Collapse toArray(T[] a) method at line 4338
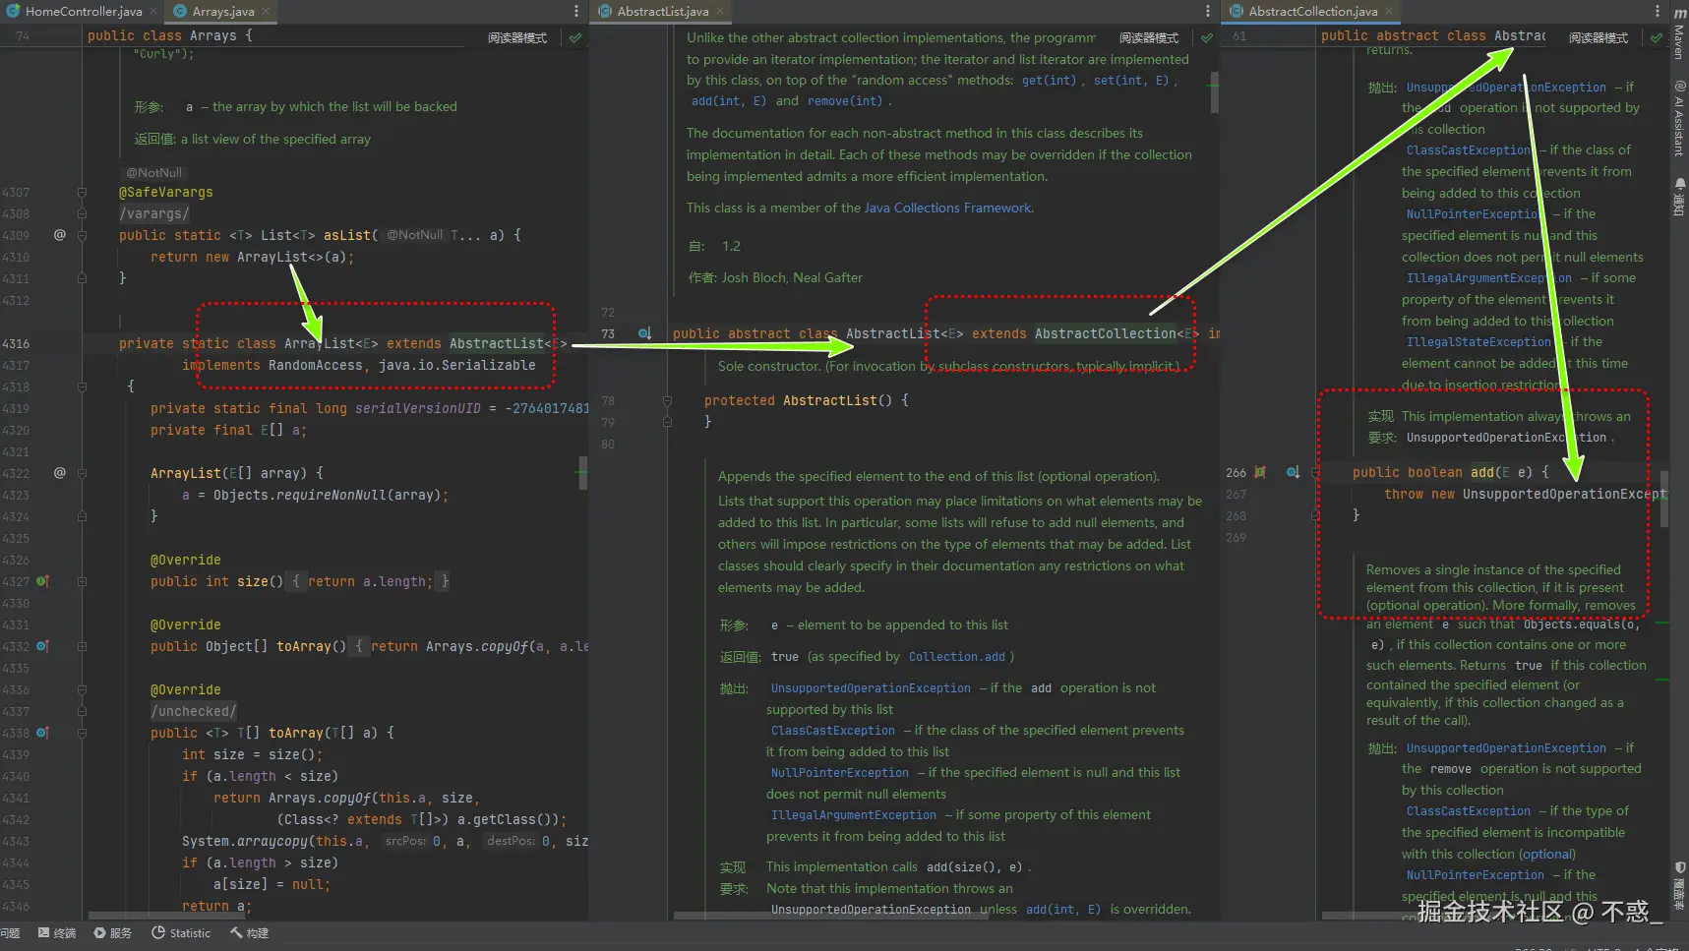The image size is (1689, 951). pos(82,733)
